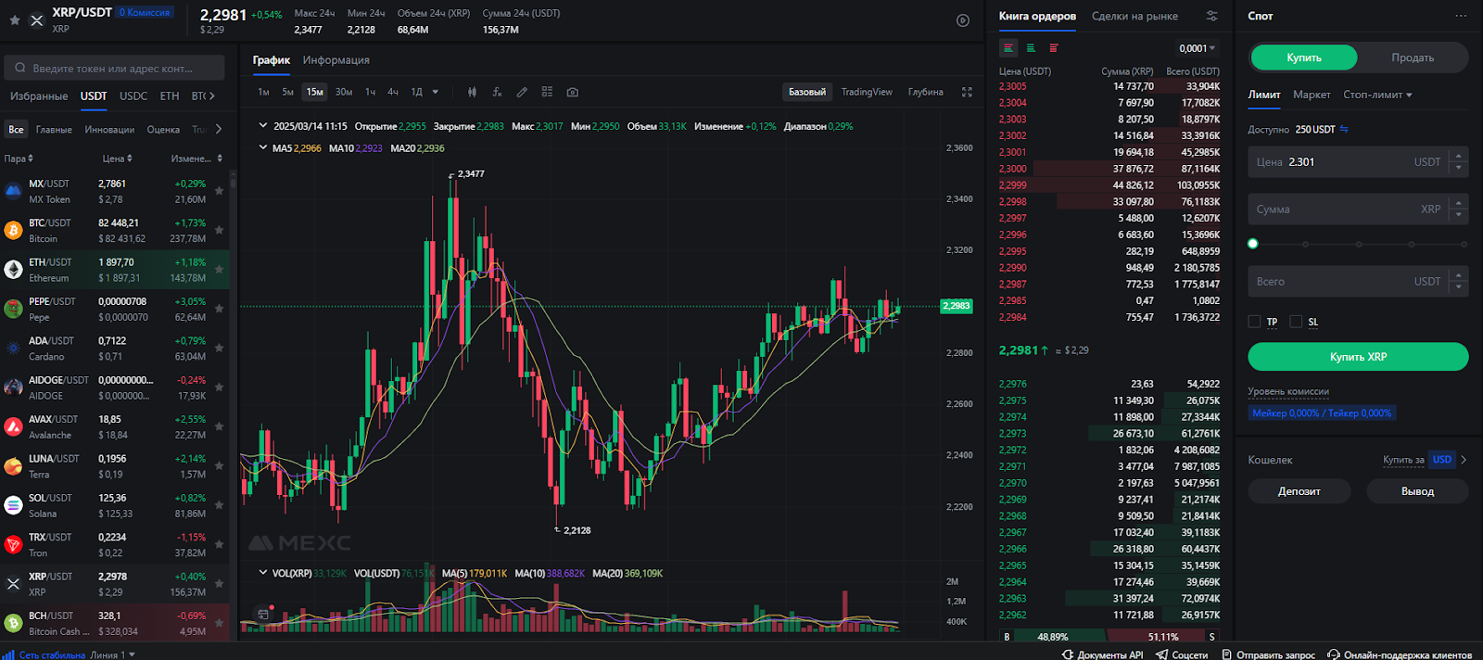Favorite the MX/USDT pair star
Screen dimensions: 1483x660
pos(219,191)
